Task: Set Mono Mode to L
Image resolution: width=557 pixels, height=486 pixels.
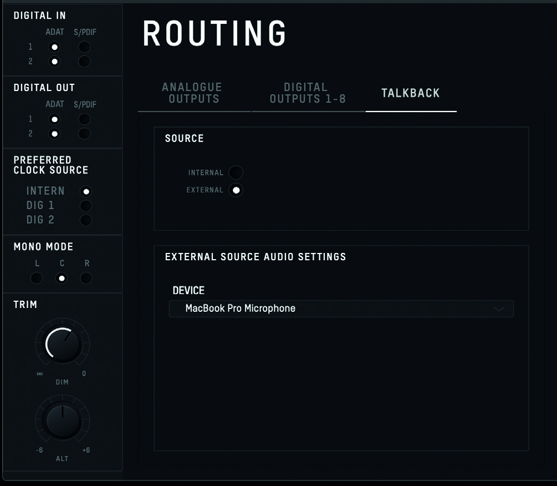Action: 37,278
